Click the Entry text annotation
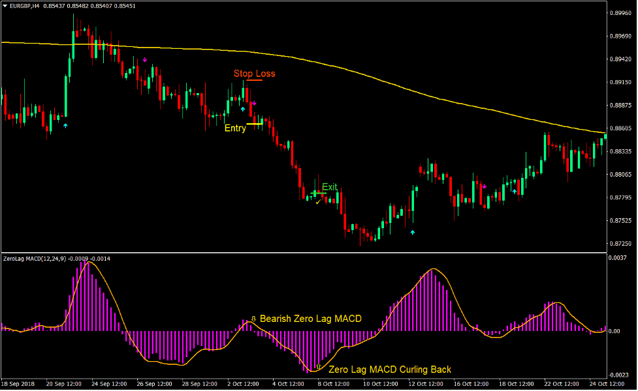Screen dimensions: 638x391 click(x=235, y=128)
